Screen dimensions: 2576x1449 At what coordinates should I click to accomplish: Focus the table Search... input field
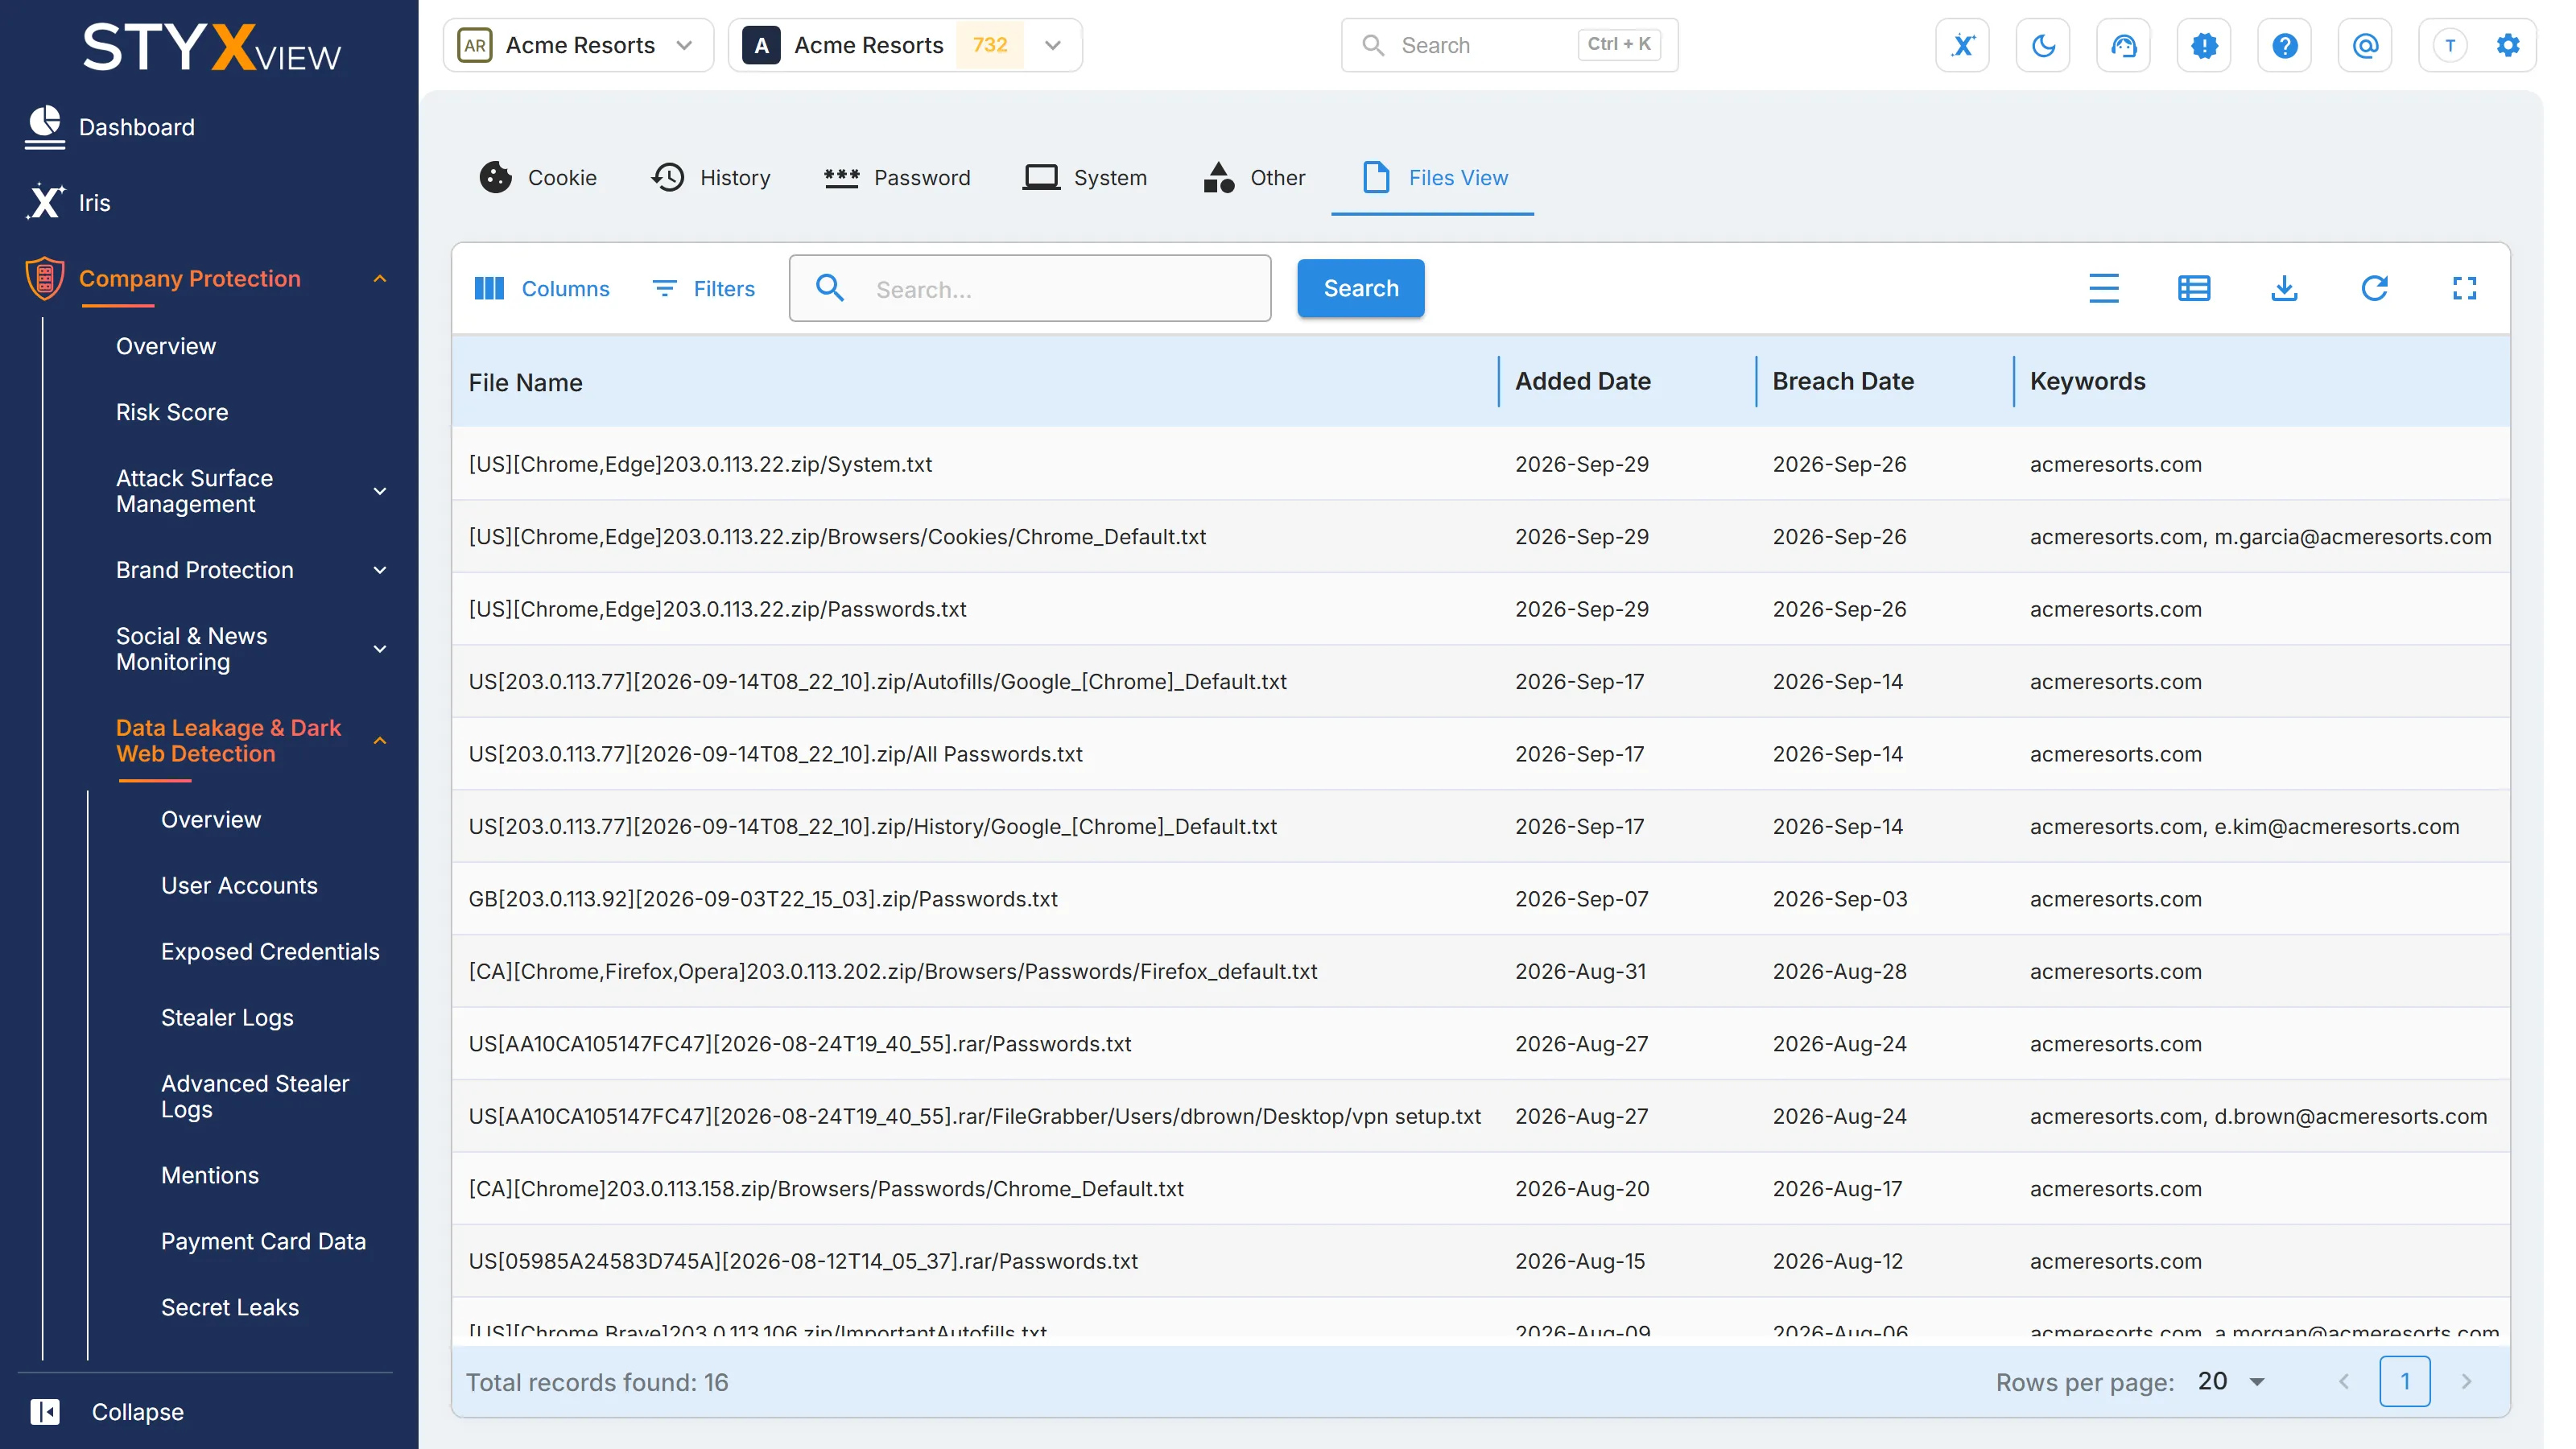click(1030, 288)
